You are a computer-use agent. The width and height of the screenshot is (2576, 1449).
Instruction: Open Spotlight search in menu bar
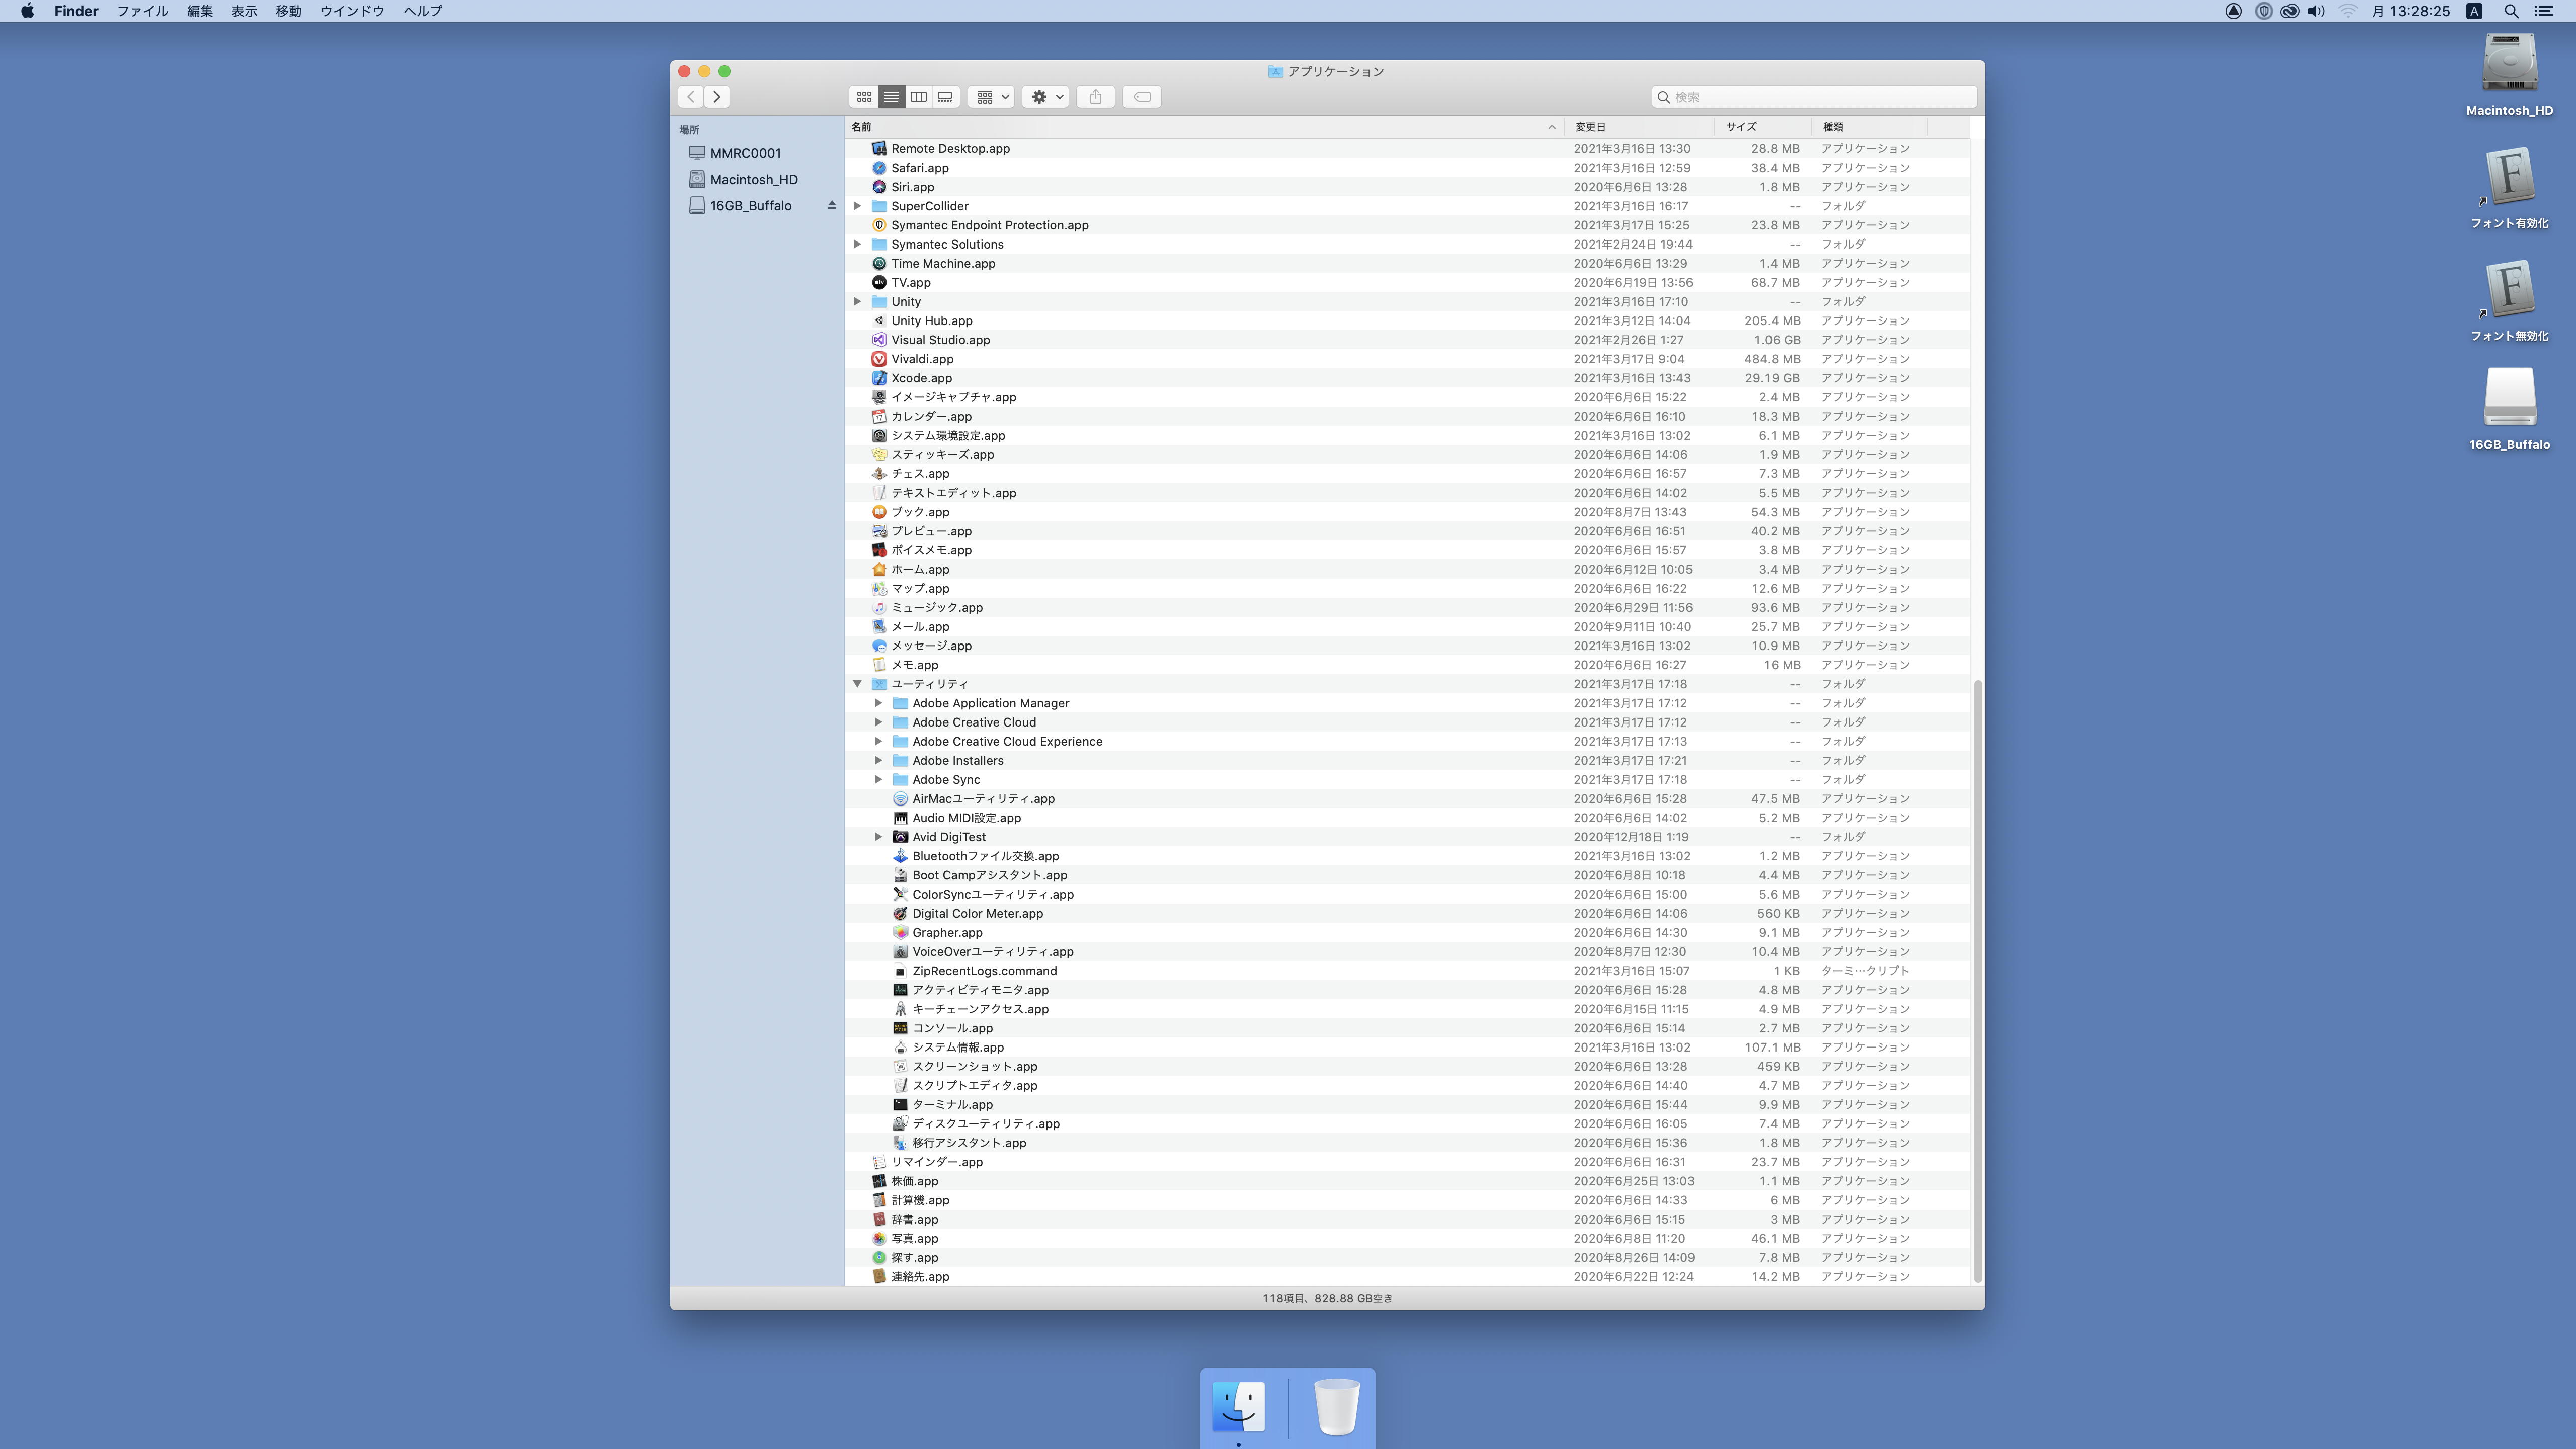pos(2511,11)
